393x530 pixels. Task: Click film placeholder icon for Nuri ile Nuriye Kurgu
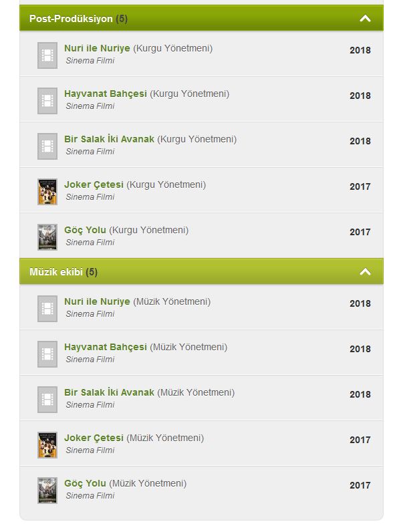pyautogui.click(x=47, y=55)
